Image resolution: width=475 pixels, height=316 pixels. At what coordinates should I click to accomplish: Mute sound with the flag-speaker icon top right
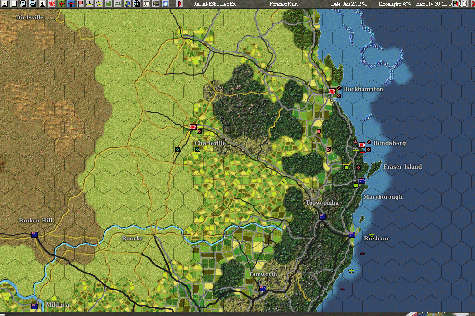point(456,4)
